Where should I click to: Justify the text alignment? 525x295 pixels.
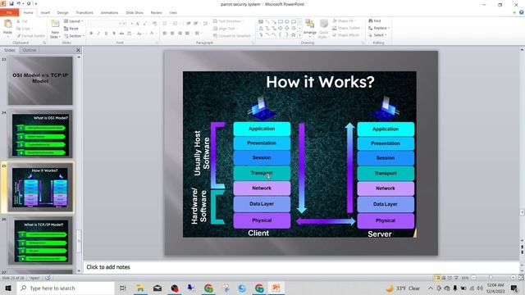coord(187,34)
